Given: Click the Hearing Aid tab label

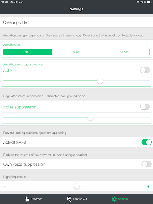Looking at the screenshot, I should coord(80,199).
